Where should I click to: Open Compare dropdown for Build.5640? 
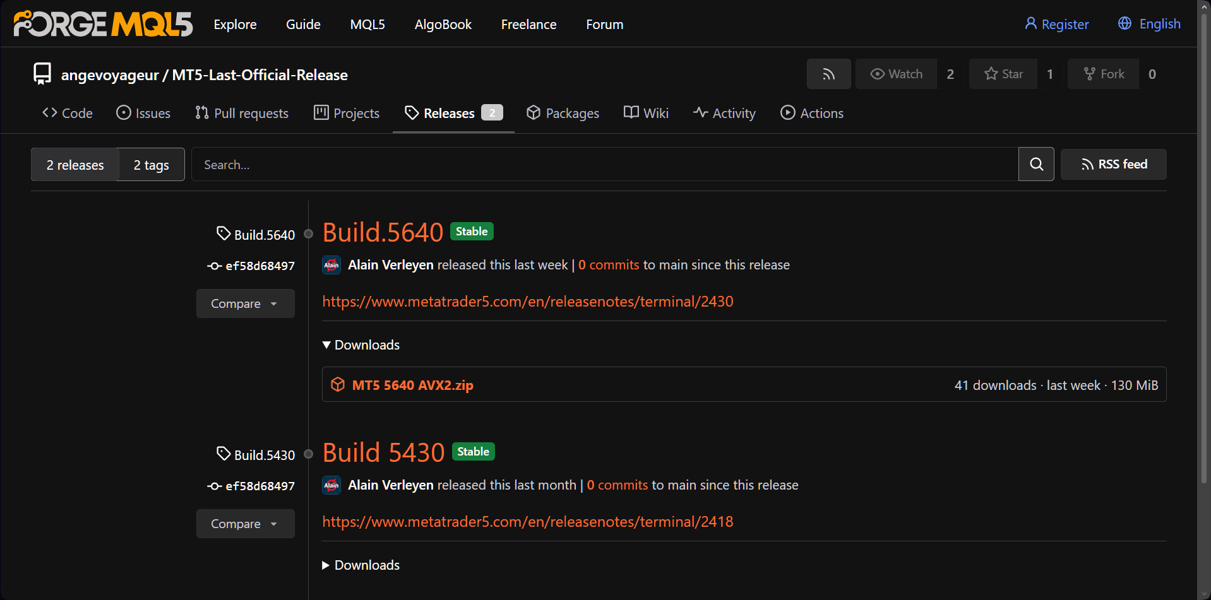pos(245,303)
